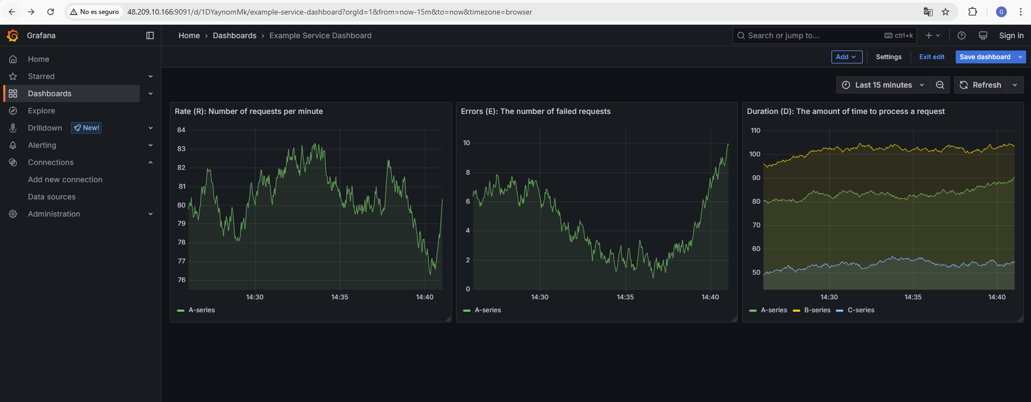Click the Settings button
The width and height of the screenshot is (1031, 402).
888,57
